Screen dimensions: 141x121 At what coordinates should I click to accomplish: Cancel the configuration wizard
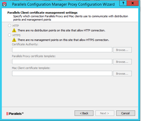pyautogui.click(x=126, y=113)
